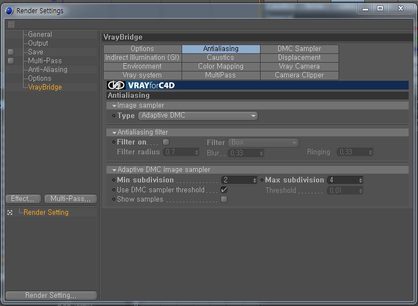Click the Max subdivision stepper arrows

coord(360,180)
